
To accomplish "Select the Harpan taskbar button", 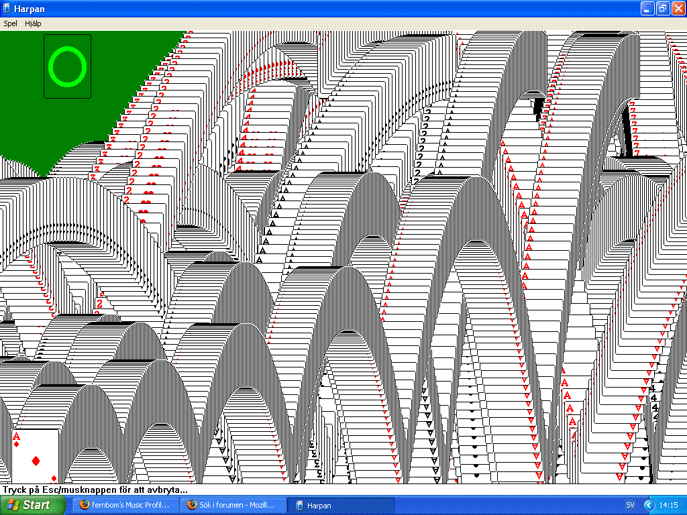I will 340,505.
